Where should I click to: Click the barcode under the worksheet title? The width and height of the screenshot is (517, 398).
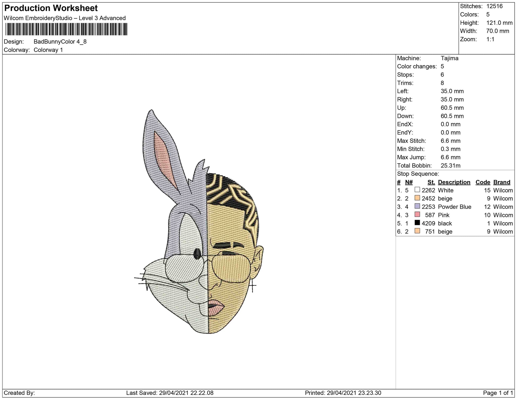66,29
